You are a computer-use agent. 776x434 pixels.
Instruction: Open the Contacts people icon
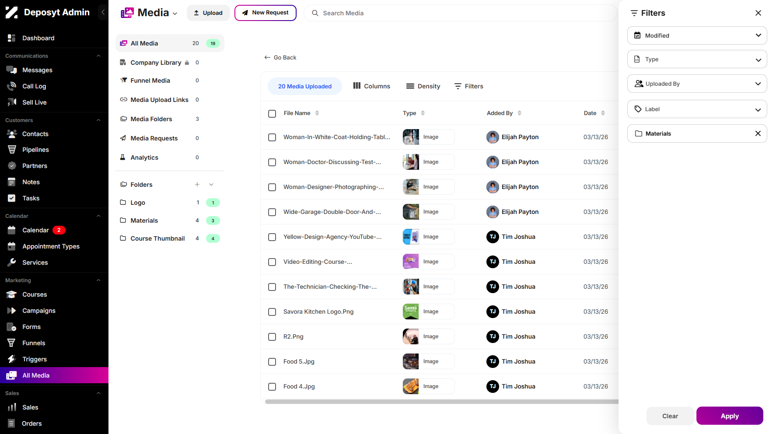tap(12, 134)
